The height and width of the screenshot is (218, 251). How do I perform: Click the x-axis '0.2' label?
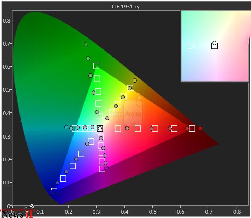click(68, 212)
